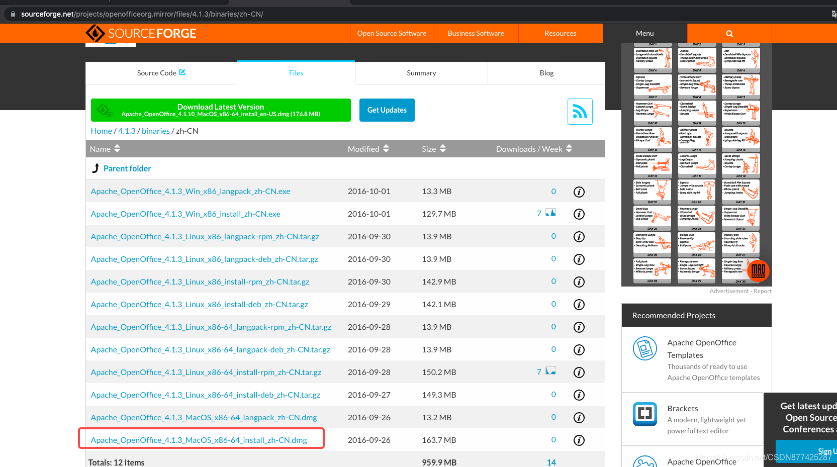837x467 pixels.
Task: Open the Parent folder link
Action: coord(127,168)
